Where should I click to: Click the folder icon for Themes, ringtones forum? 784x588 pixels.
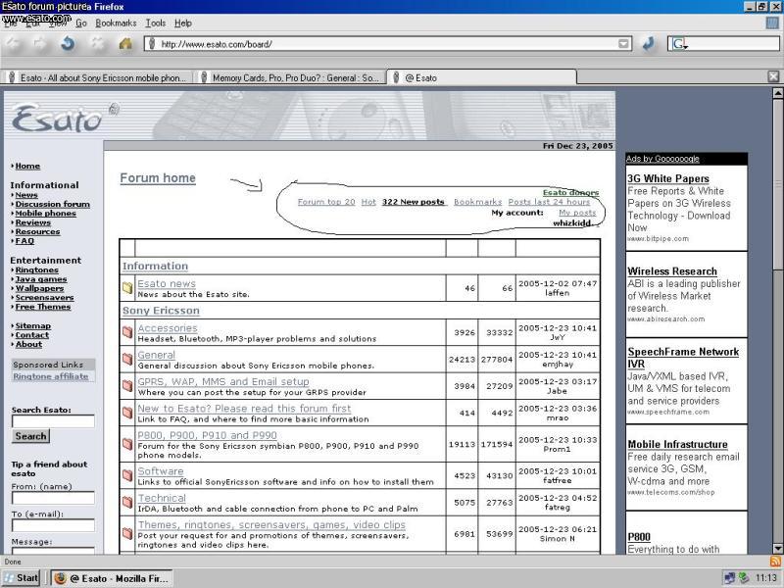pos(127,533)
